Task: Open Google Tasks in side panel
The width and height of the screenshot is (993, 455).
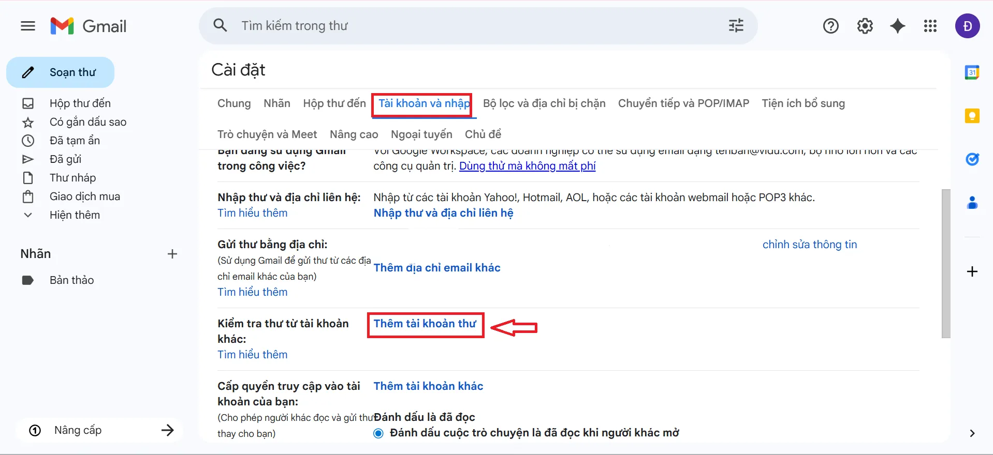Action: pyautogui.click(x=972, y=159)
